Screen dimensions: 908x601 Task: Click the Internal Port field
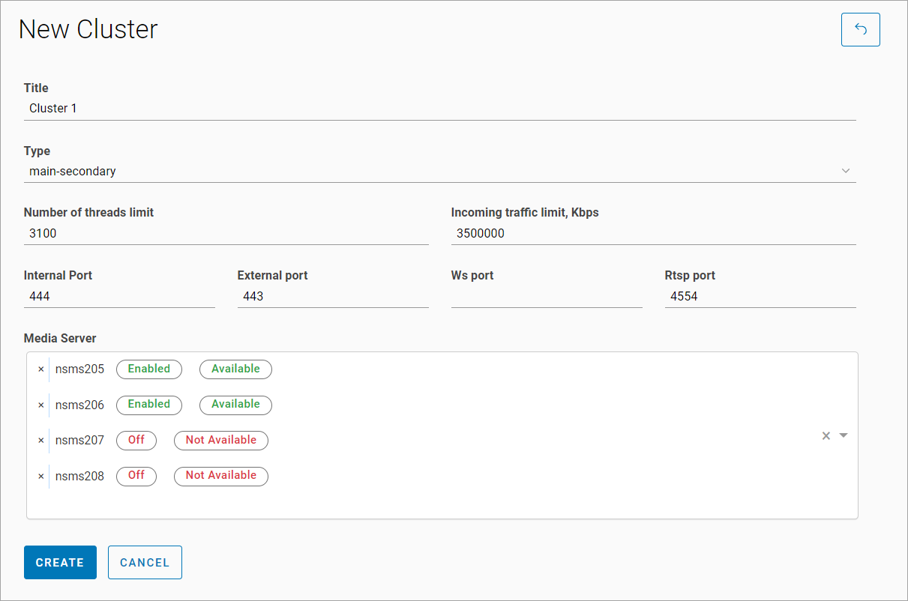coord(119,297)
